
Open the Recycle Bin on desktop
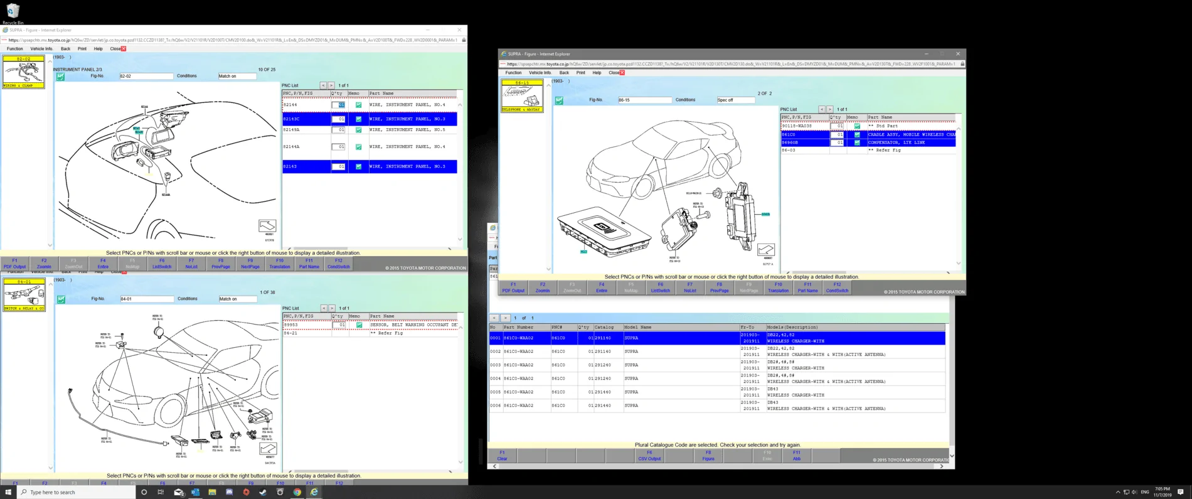(13, 13)
